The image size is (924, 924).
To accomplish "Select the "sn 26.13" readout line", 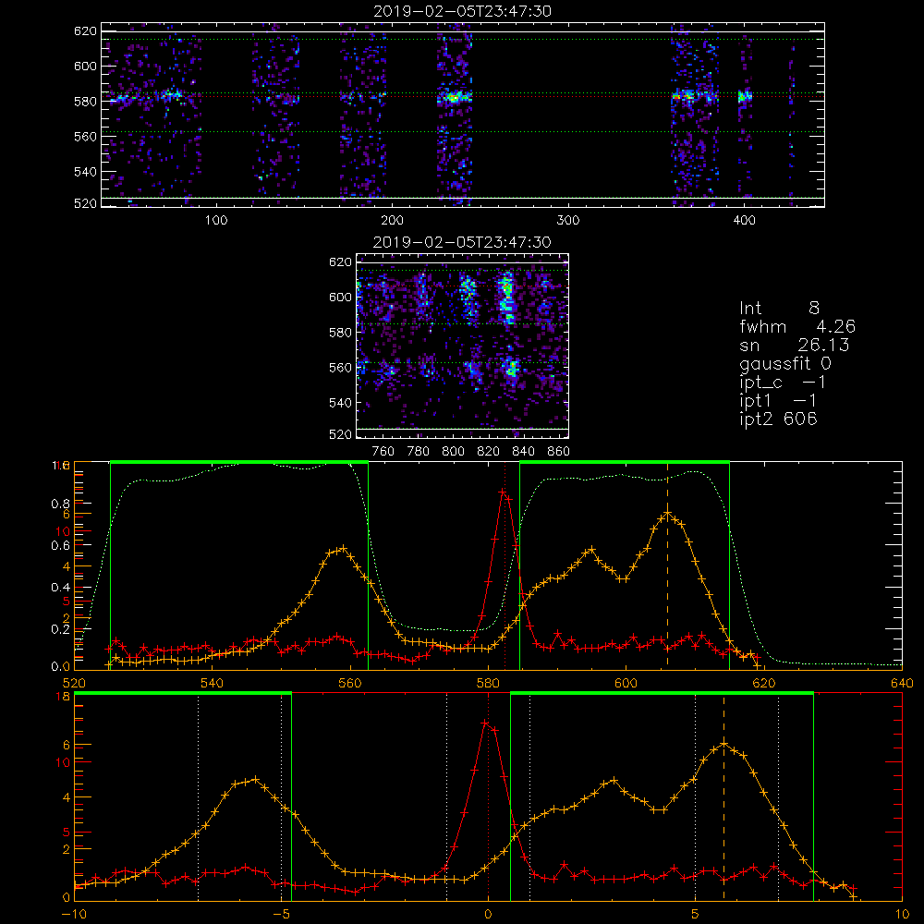I will point(795,345).
